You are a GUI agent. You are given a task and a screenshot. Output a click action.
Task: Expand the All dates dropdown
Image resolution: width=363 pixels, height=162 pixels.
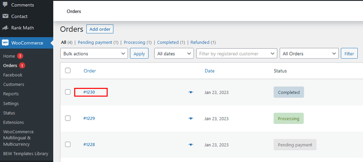(x=174, y=54)
